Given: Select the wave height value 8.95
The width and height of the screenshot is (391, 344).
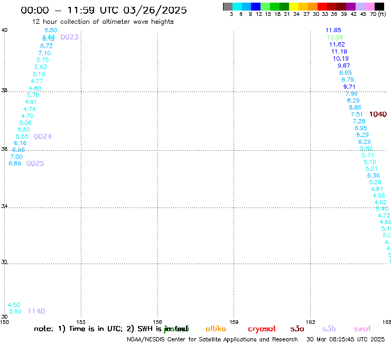Looking at the screenshot, I should coord(346,73).
